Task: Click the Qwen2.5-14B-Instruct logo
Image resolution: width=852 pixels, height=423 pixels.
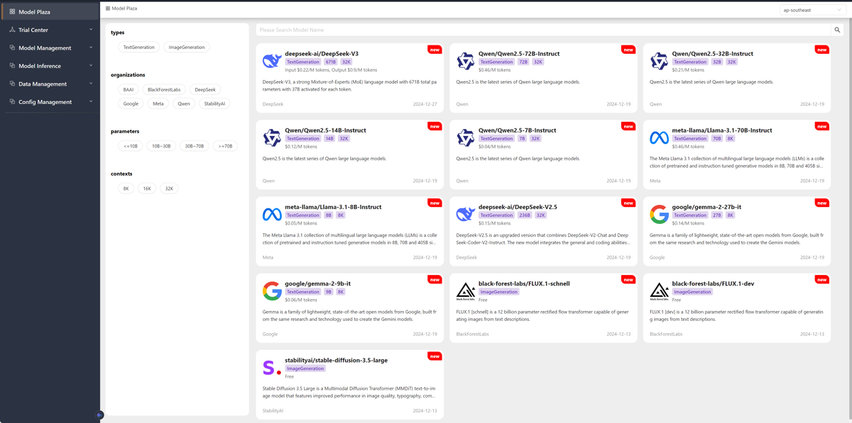Action: [271, 137]
